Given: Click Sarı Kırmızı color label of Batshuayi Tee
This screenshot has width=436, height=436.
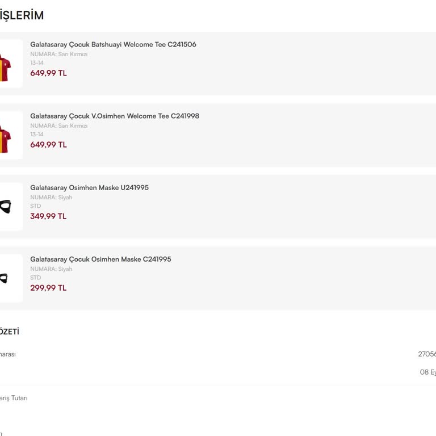Looking at the screenshot, I should [x=73, y=54].
